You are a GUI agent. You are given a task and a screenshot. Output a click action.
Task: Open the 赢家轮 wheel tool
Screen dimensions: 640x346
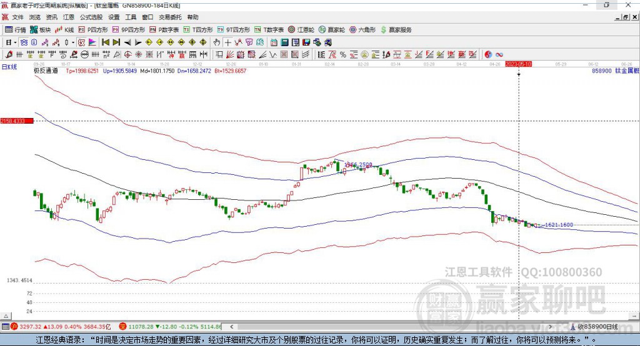[331, 30]
